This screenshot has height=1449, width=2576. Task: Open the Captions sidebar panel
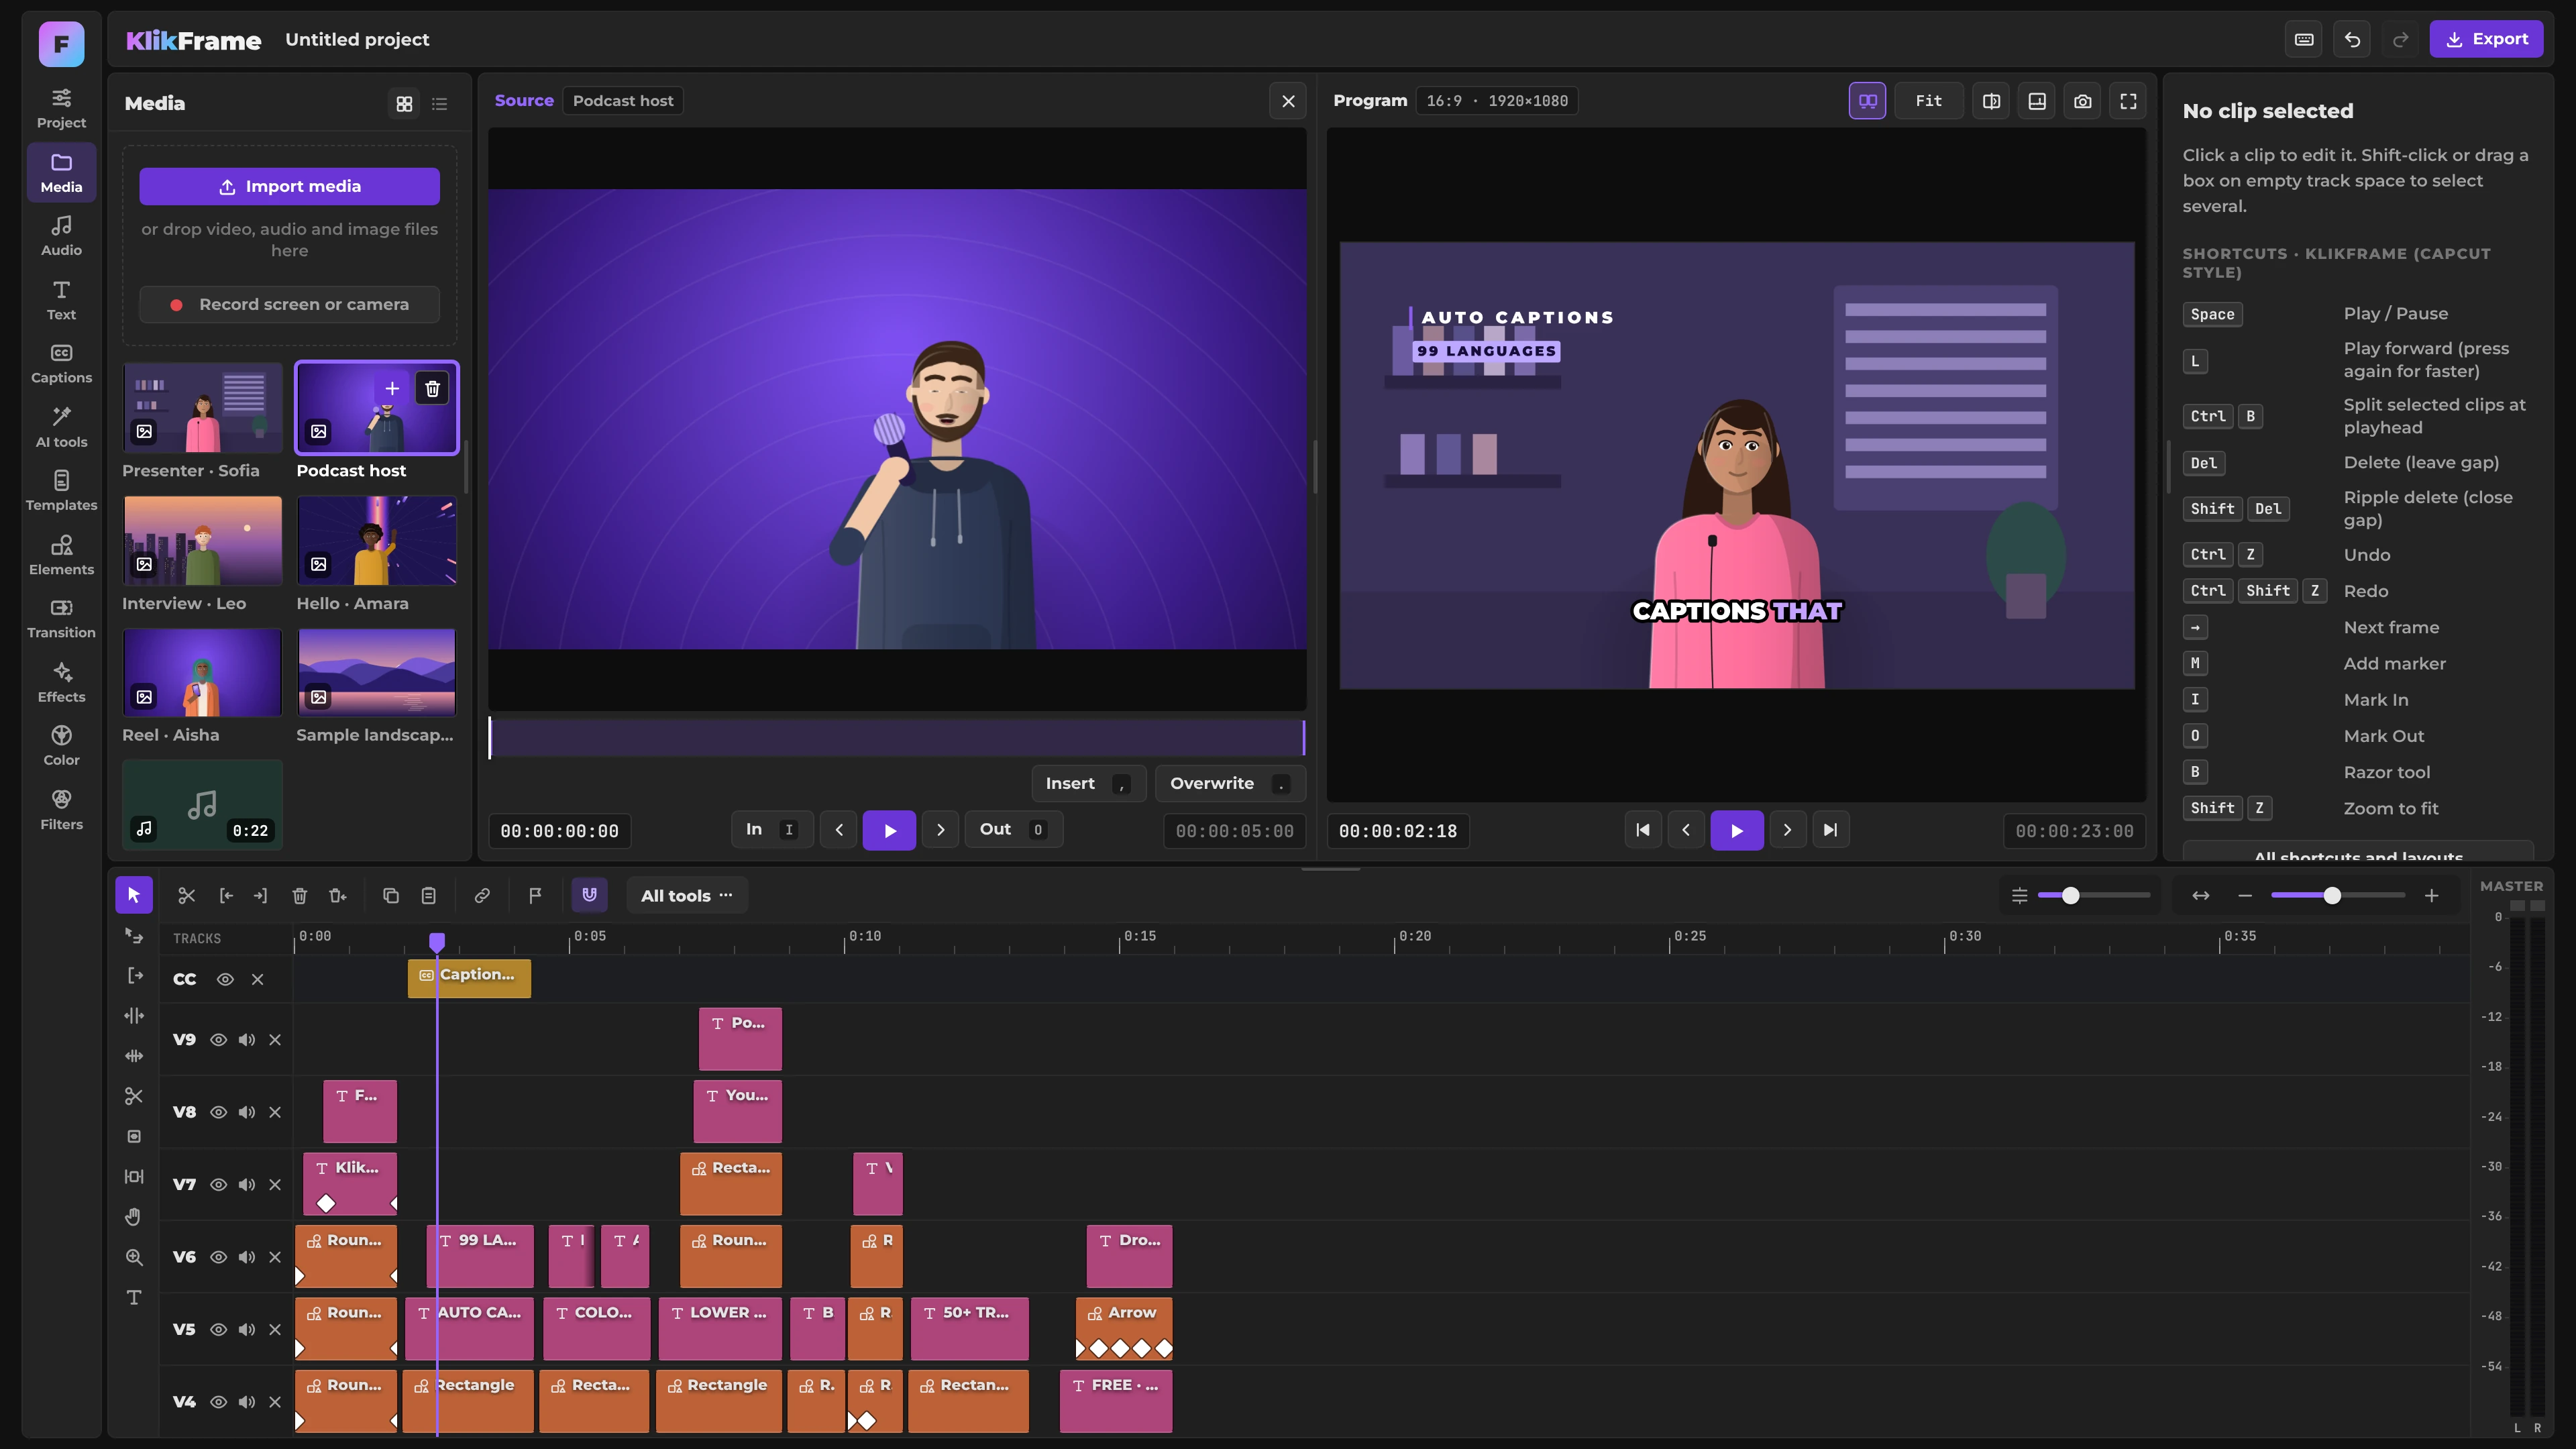61,363
